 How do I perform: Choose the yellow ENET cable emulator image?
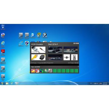[38, 57]
